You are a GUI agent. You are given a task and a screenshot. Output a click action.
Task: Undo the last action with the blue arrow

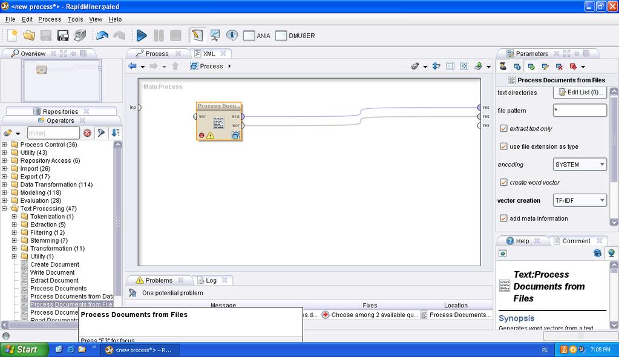pyautogui.click(x=102, y=36)
